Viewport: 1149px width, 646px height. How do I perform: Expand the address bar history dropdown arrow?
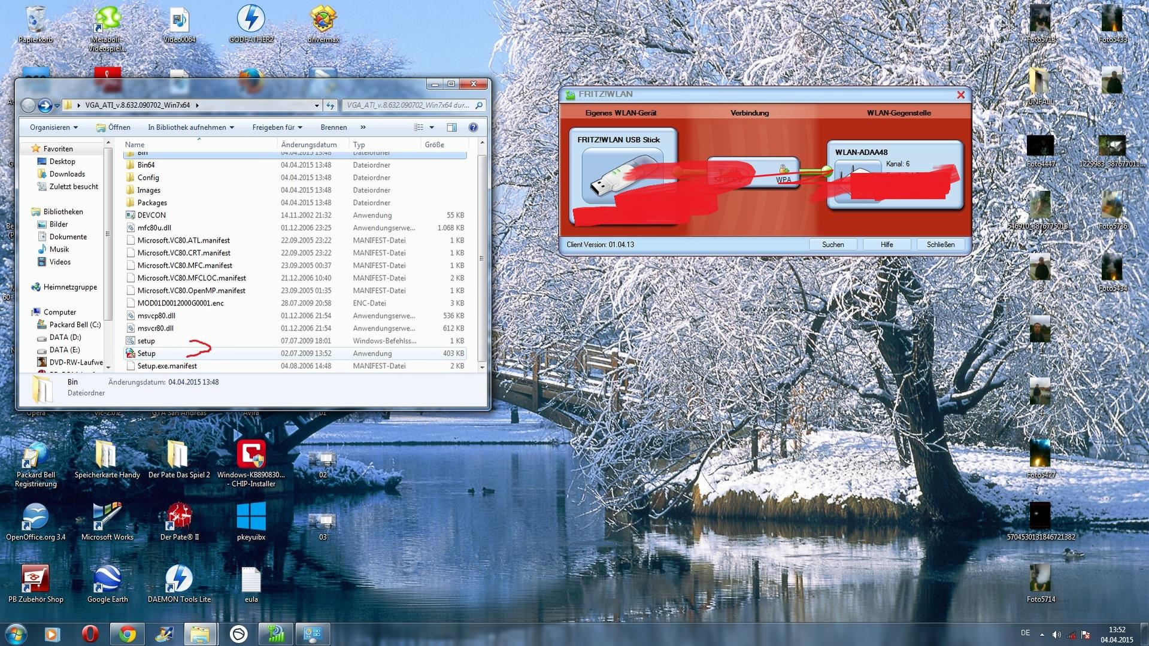click(x=317, y=105)
